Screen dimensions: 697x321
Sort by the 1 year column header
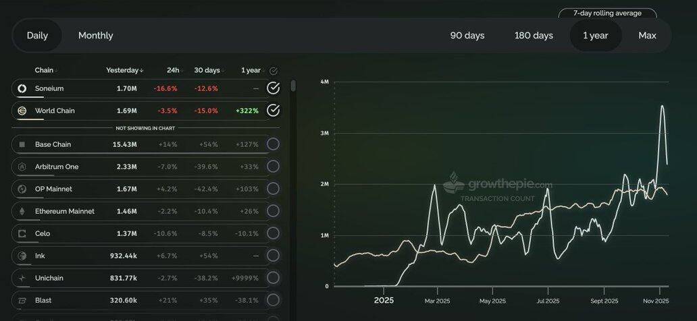[251, 70]
